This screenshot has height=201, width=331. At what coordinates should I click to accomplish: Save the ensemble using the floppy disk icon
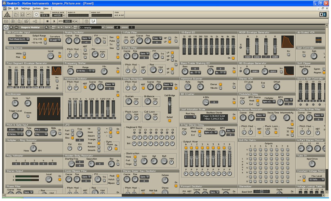(22, 15)
